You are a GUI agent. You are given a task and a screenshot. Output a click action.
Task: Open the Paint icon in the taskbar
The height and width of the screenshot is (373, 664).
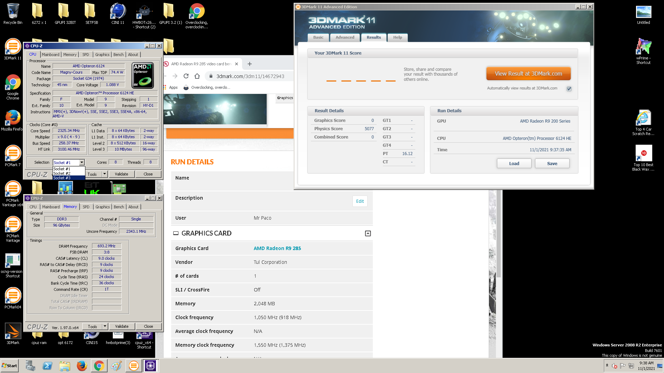click(x=116, y=366)
